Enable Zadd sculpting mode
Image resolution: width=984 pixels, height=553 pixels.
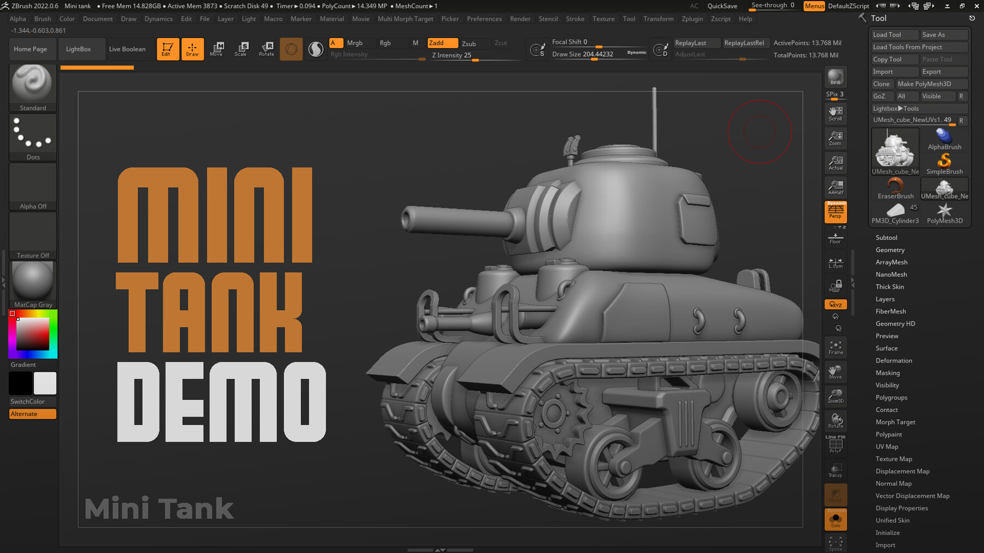442,43
